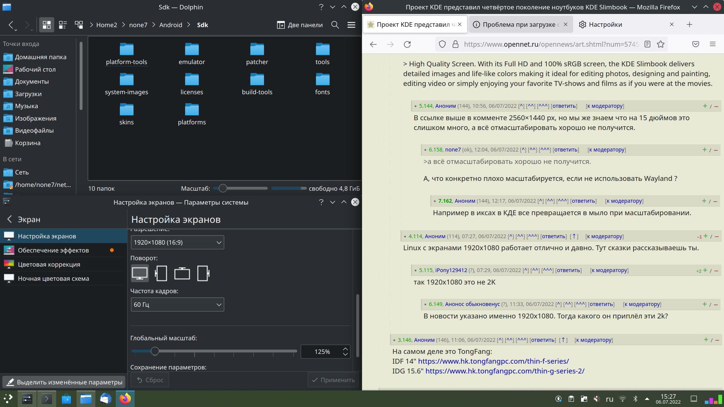Open Konsole terminal from taskbar

47,399
